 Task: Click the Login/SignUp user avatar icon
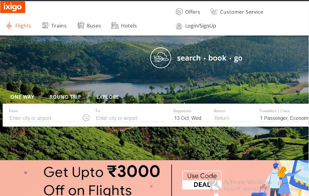[x=179, y=26]
